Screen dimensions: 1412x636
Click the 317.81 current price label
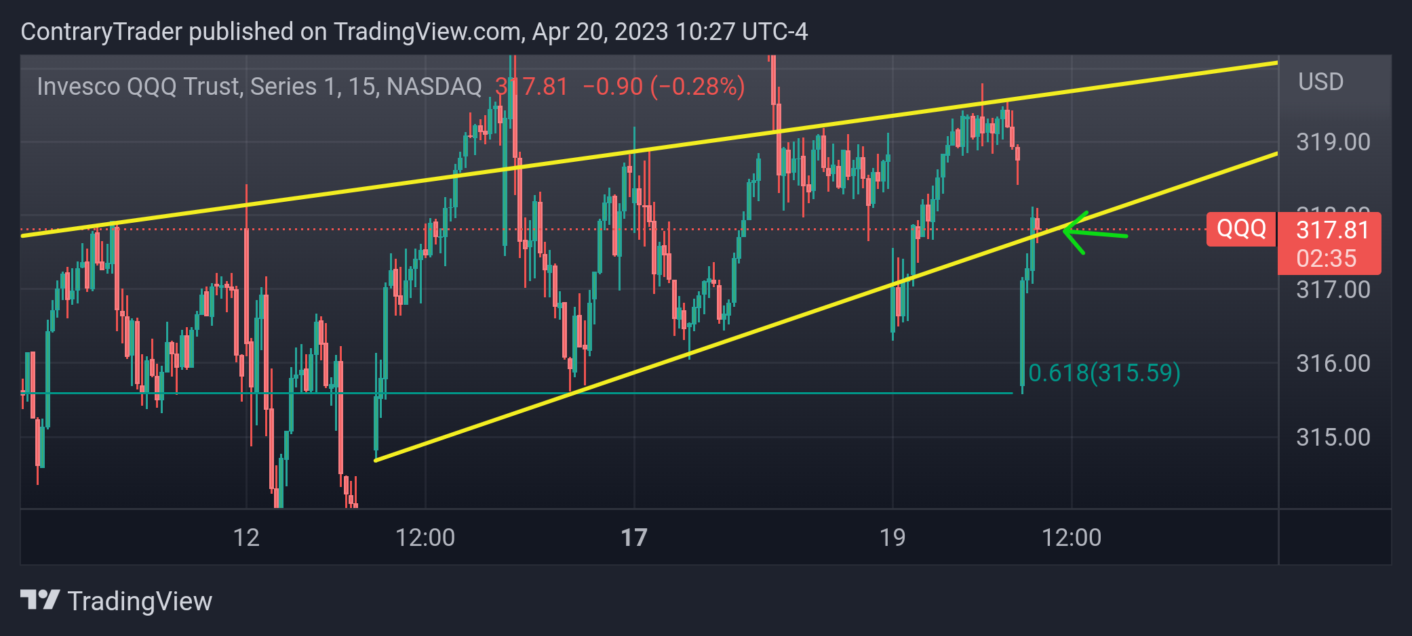click(x=1333, y=230)
